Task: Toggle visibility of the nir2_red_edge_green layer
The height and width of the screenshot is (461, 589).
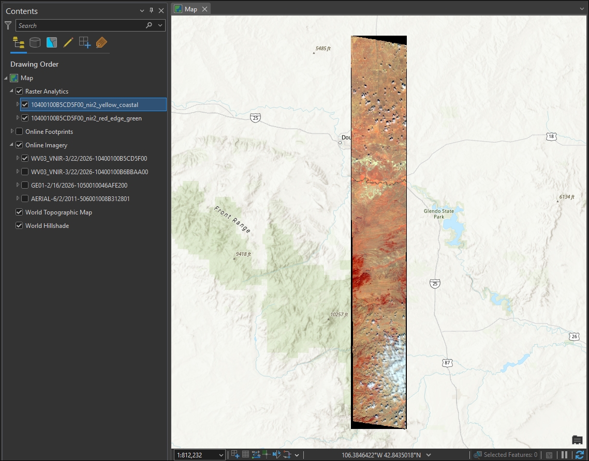Action: click(25, 118)
